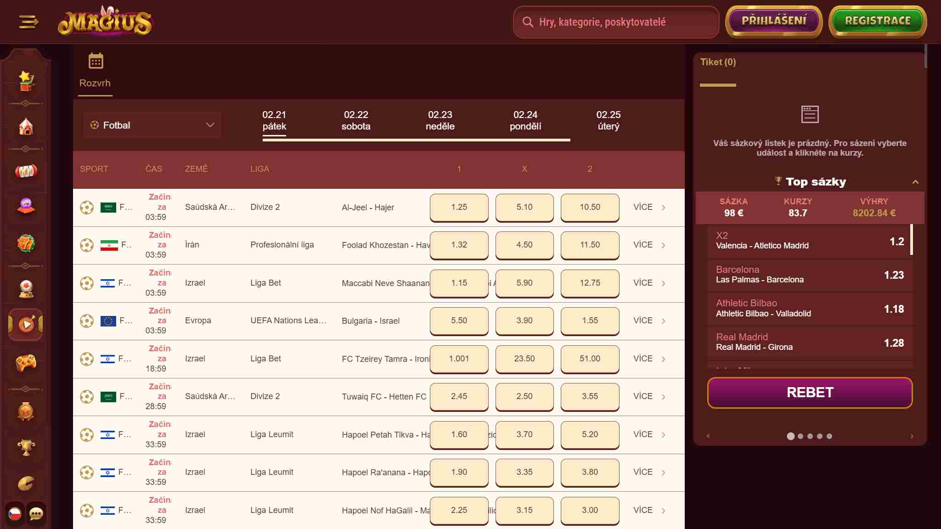Expand VÍCE for the Foolad Khozestan match
Image resolution: width=941 pixels, height=529 pixels.
[x=649, y=245]
